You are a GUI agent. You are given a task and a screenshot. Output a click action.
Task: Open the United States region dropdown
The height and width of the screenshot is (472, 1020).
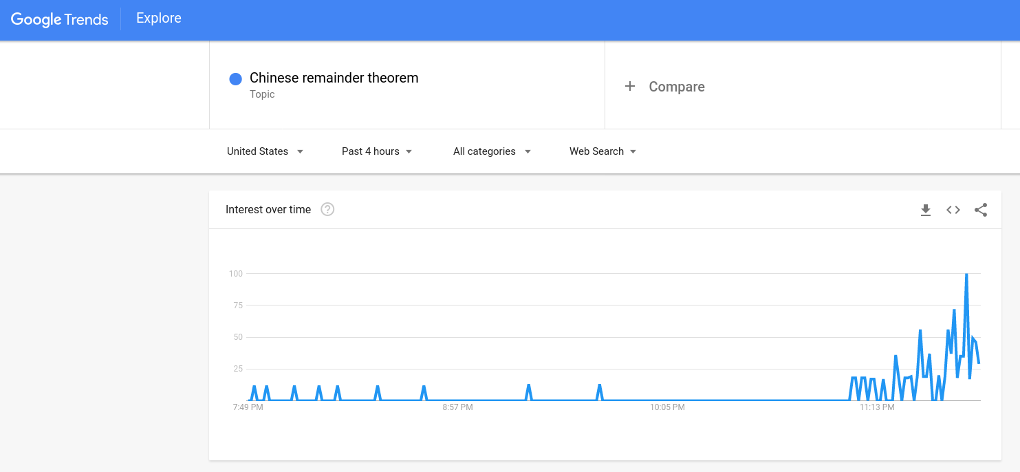(265, 151)
